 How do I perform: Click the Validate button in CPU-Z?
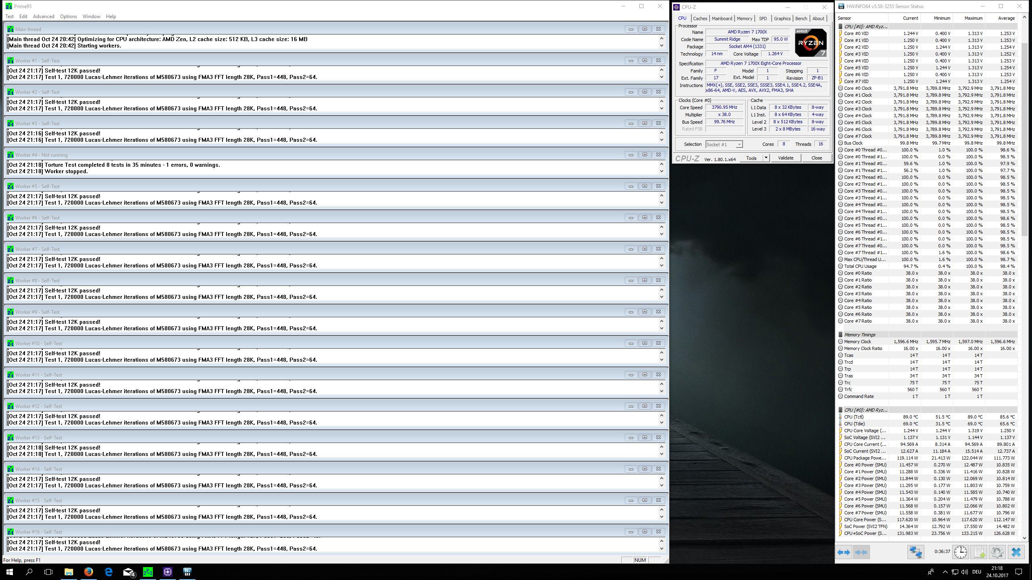point(785,158)
